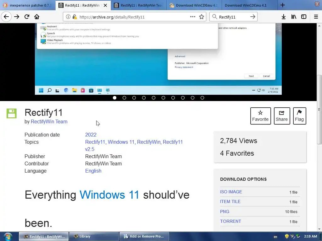
Task: Switch to the last Download WinCDEmu 4.1 tab
Action: [x=249, y=5]
